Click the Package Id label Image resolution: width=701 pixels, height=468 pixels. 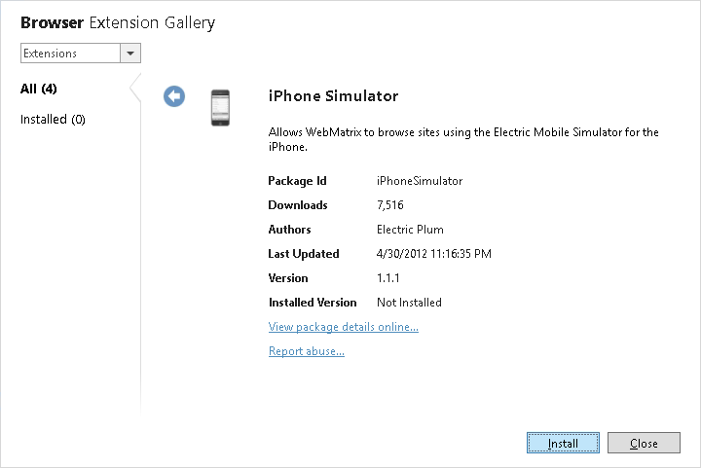[297, 181]
